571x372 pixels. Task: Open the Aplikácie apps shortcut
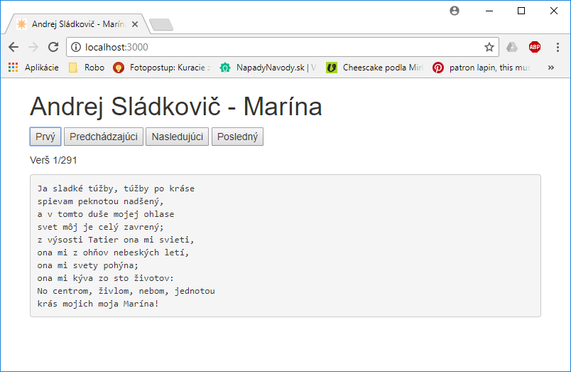pyautogui.click(x=33, y=68)
